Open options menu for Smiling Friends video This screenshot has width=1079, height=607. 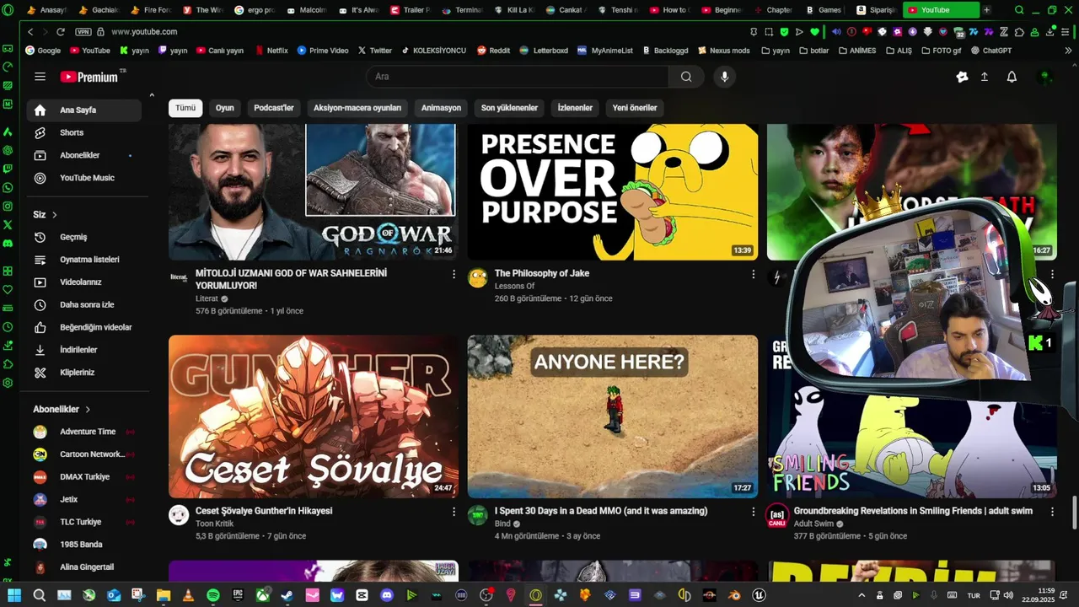[1052, 512]
